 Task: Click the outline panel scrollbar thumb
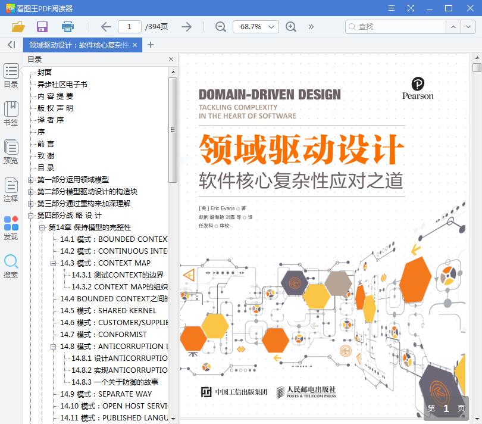click(x=173, y=130)
